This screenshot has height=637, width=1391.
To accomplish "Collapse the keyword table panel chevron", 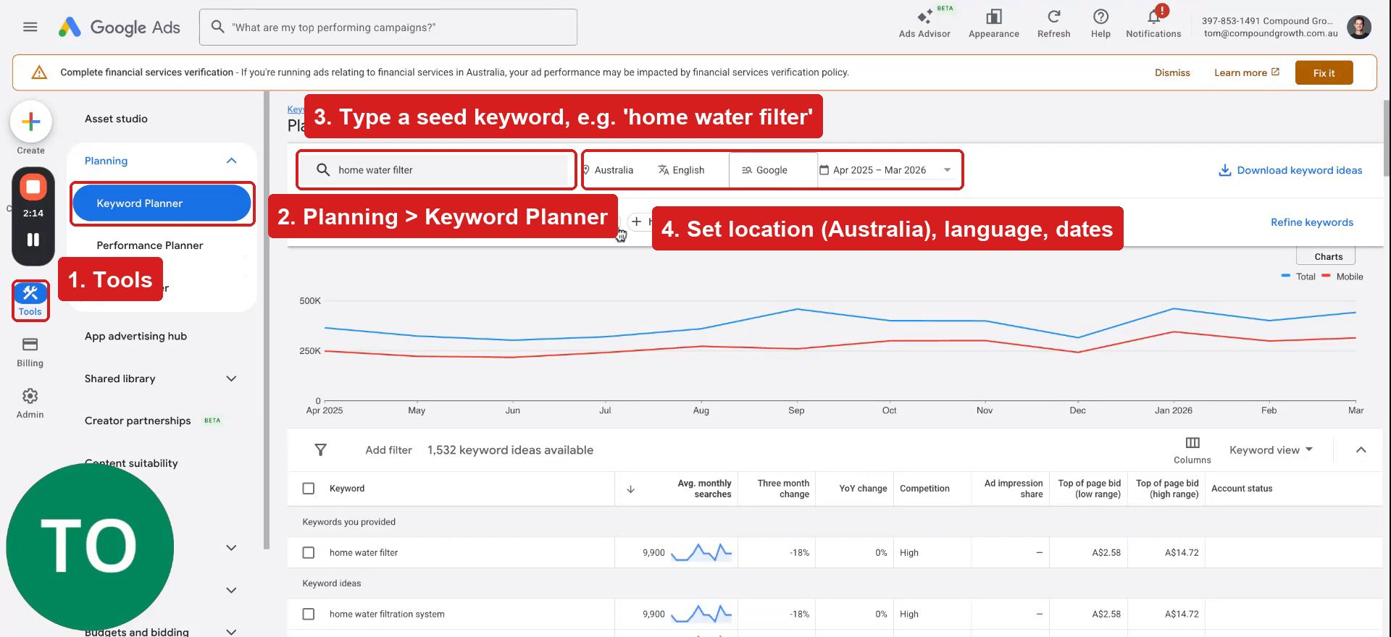I will tap(1361, 450).
